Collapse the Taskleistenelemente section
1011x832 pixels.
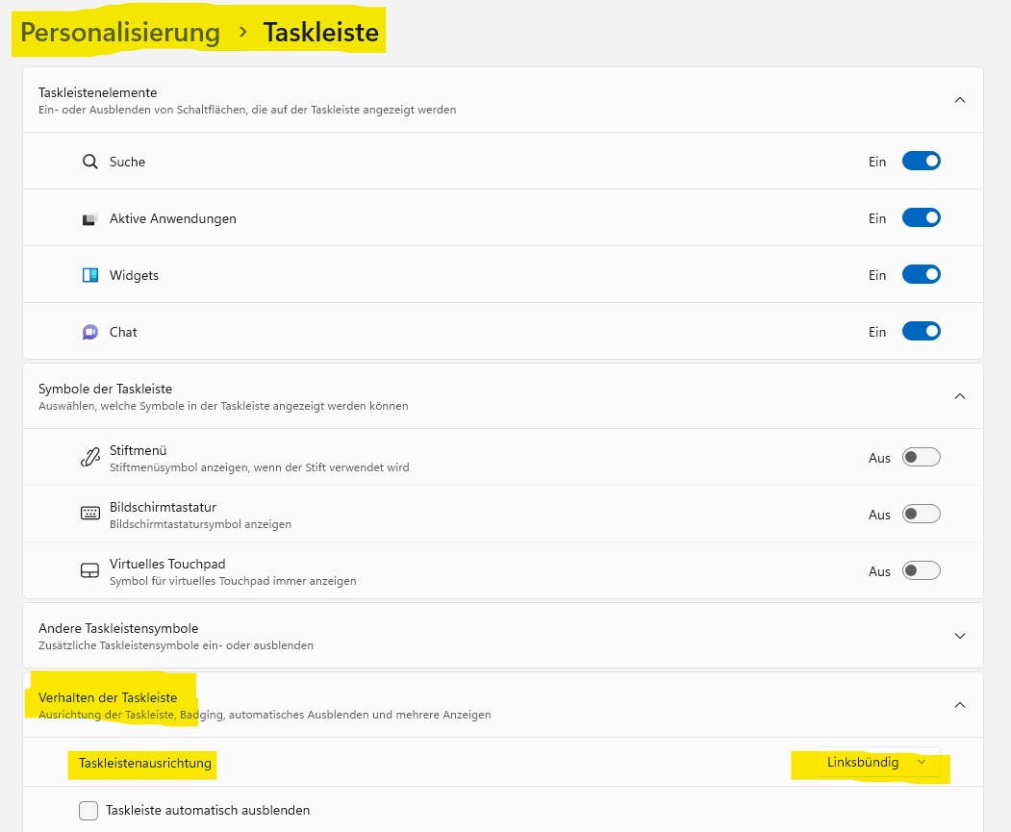(959, 99)
